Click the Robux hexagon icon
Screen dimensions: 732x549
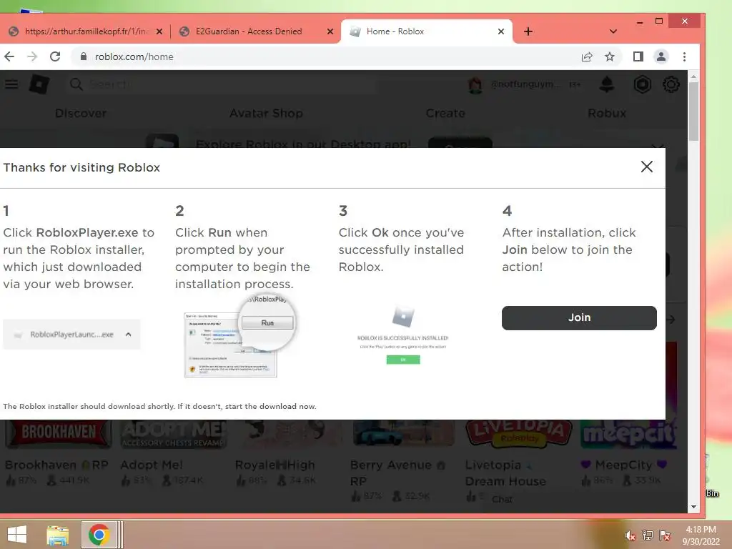(643, 84)
